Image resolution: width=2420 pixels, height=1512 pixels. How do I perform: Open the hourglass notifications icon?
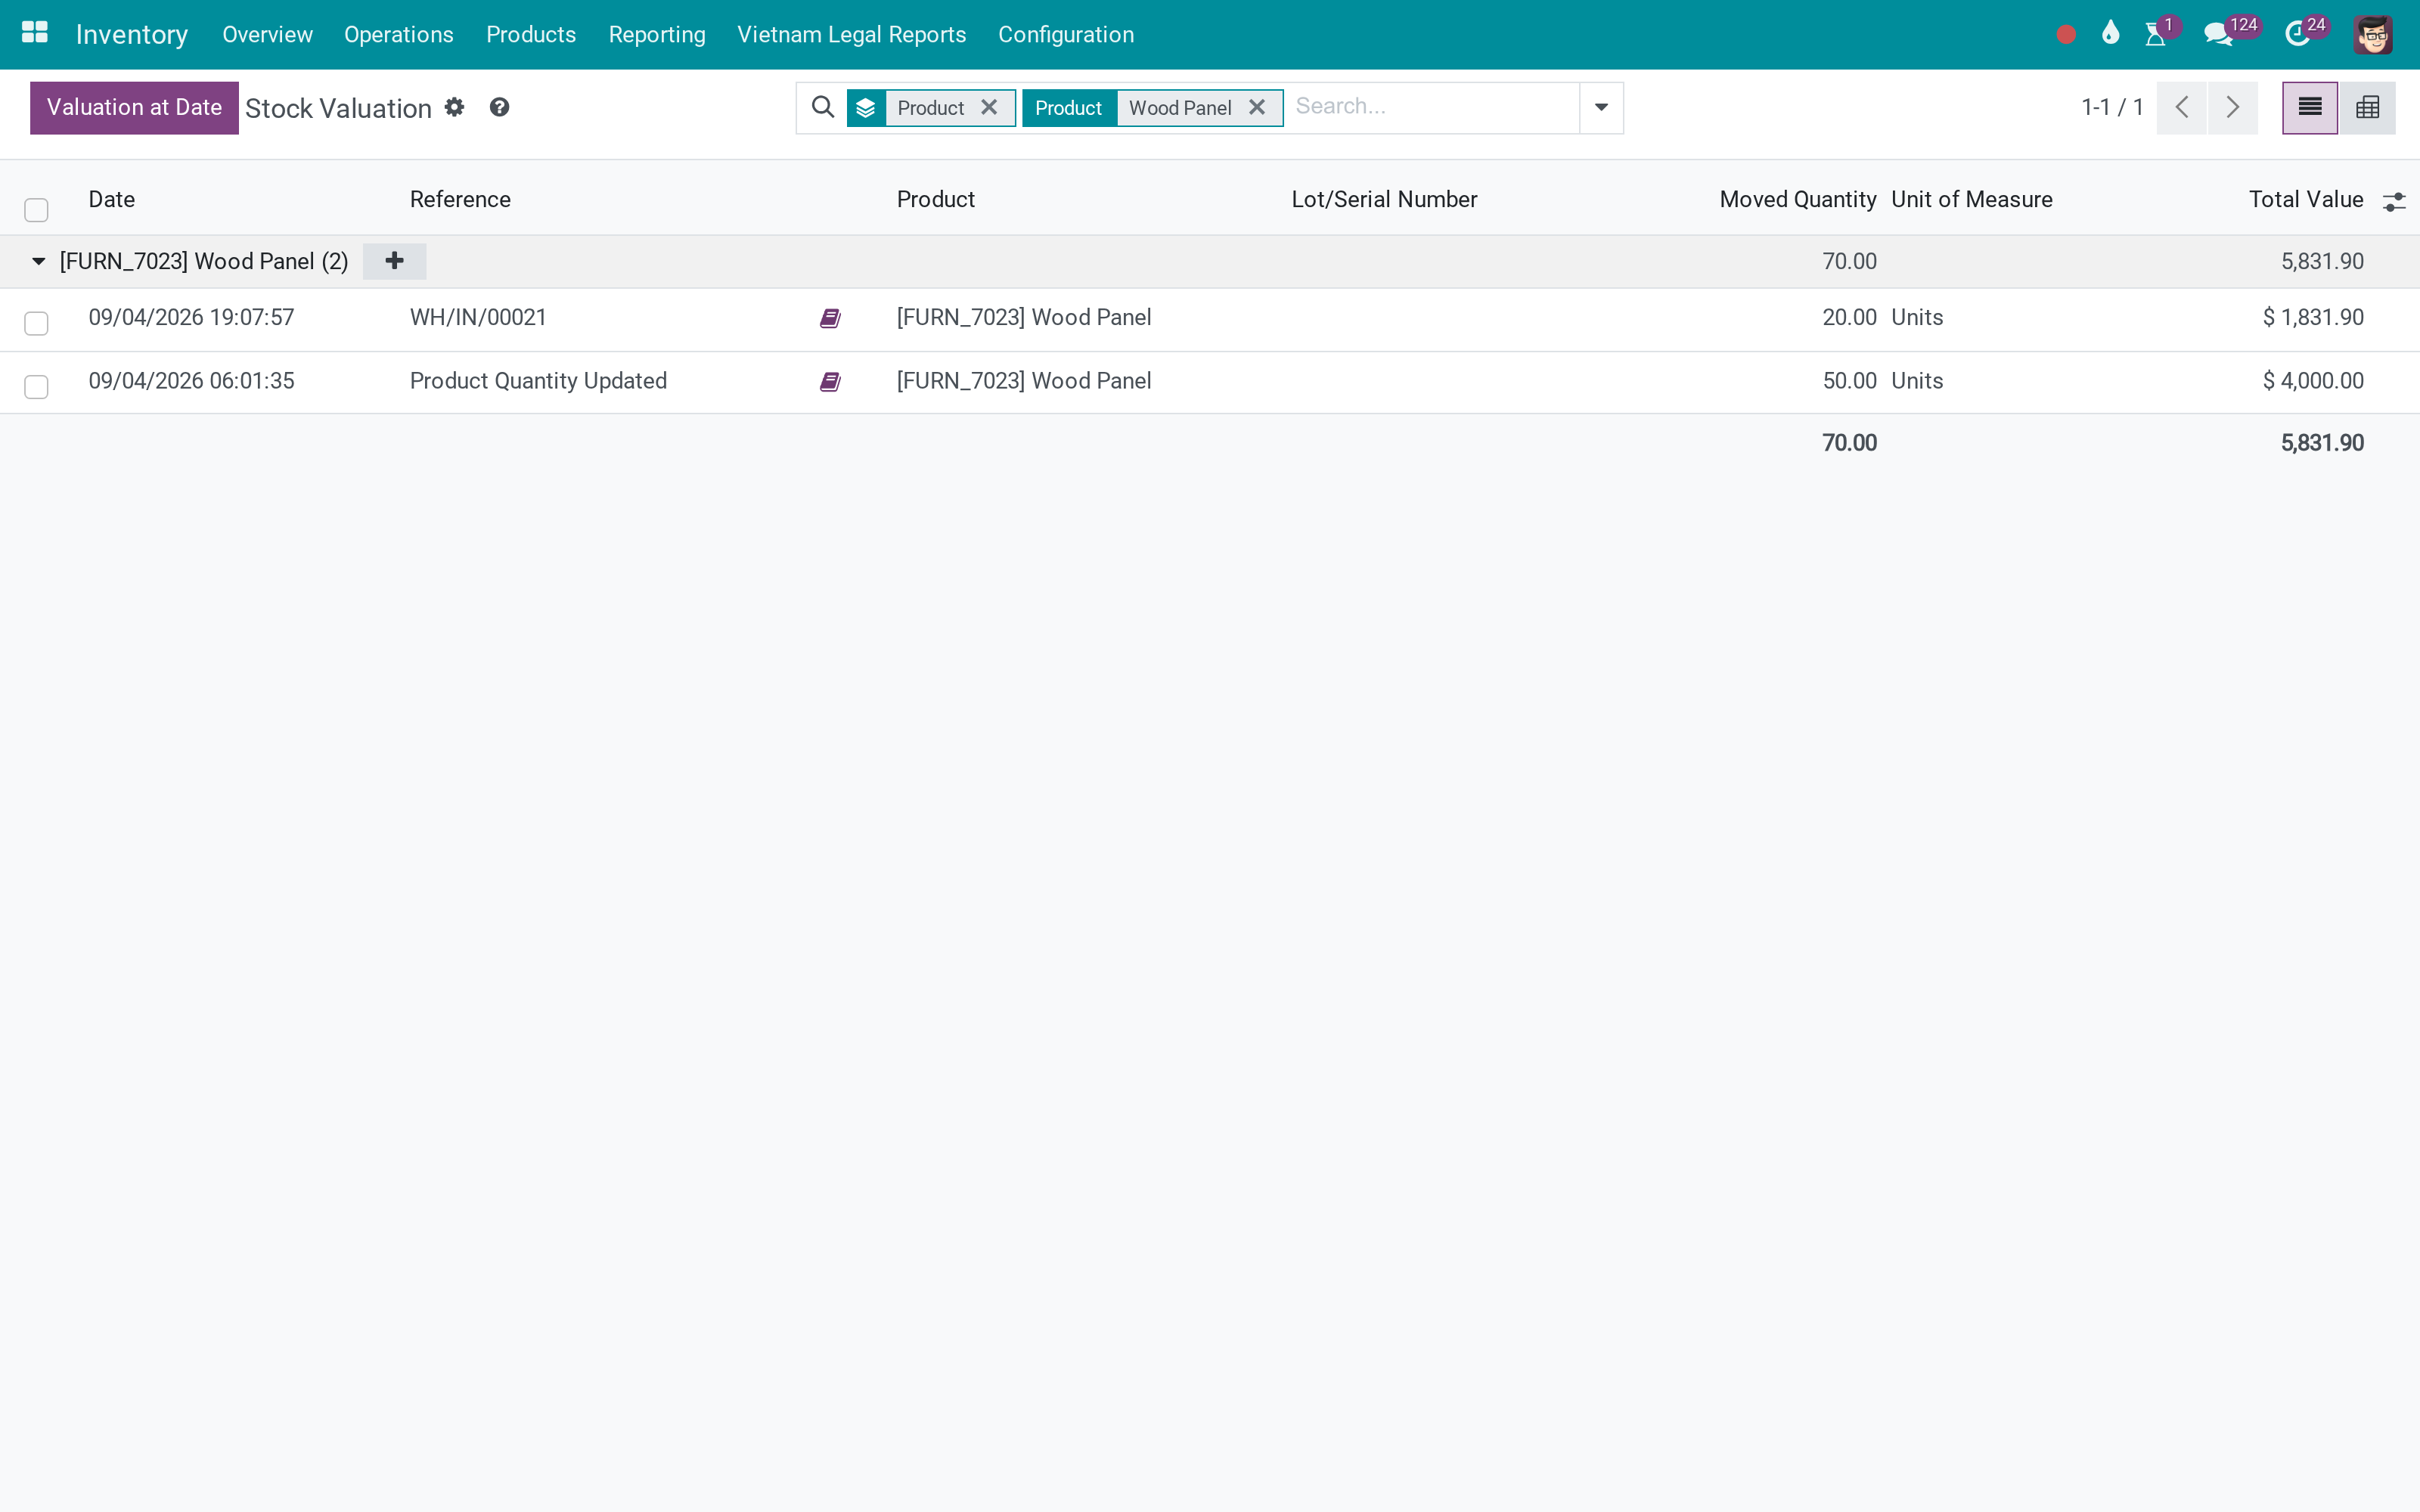[2156, 34]
